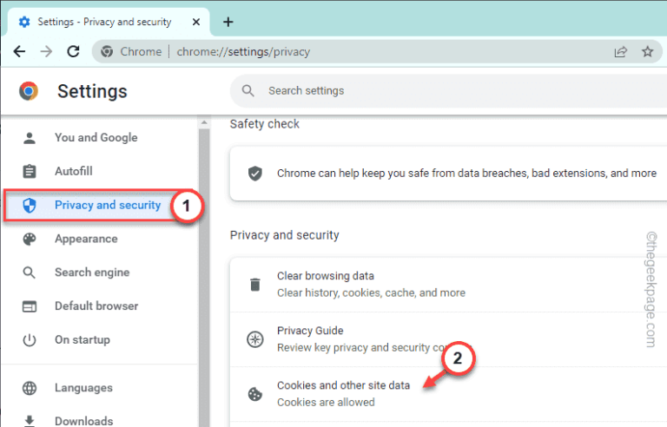Open Search engine settings
Viewport: 667px width, 427px height.
91,273
